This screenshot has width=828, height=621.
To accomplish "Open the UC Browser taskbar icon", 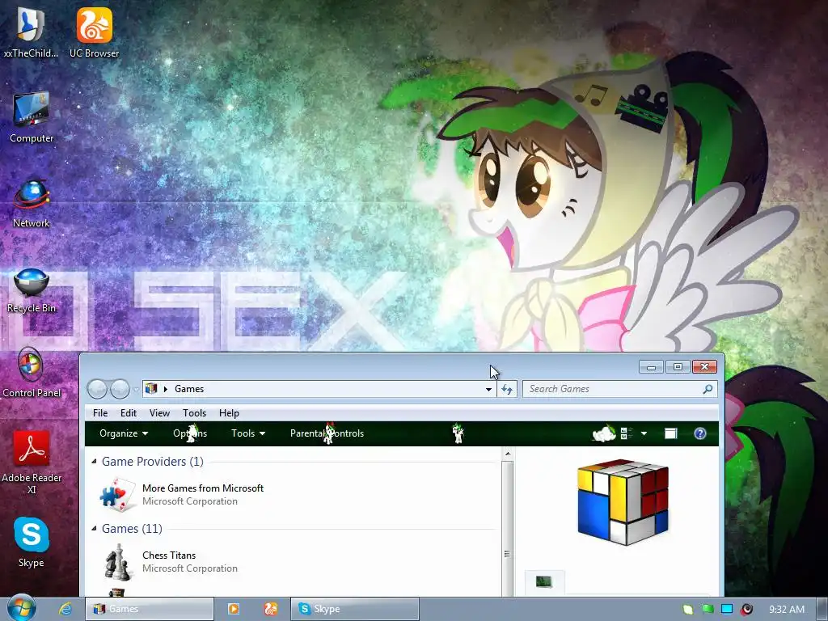I will coord(271,609).
